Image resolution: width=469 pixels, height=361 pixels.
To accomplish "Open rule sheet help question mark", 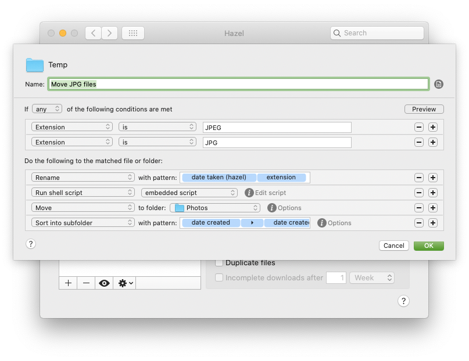I will 30,244.
